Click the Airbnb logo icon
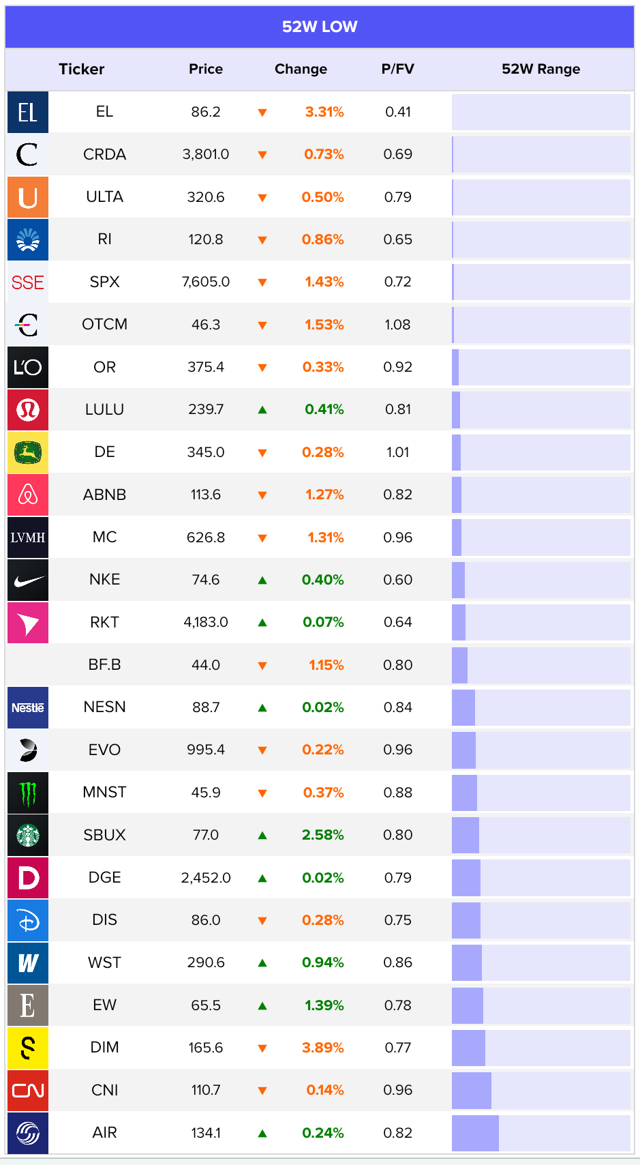This screenshot has height=1165, width=640. (28, 495)
